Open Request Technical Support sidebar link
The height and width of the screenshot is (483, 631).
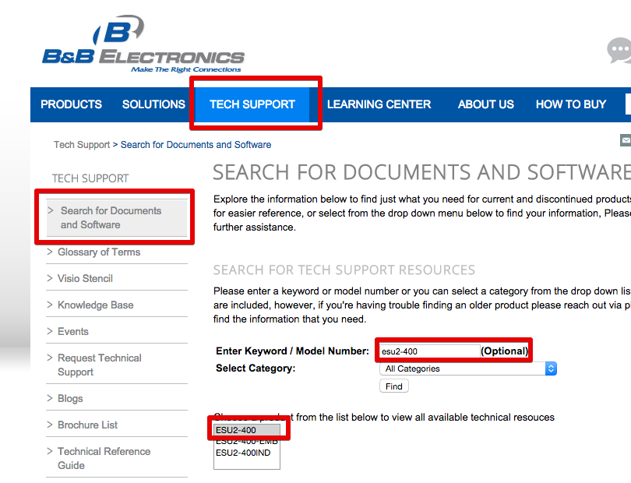tap(100, 365)
